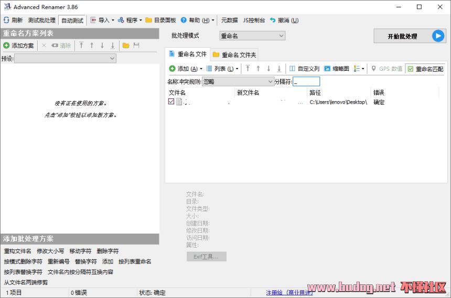Switch to the 重命名文件夹 tab

(234, 55)
